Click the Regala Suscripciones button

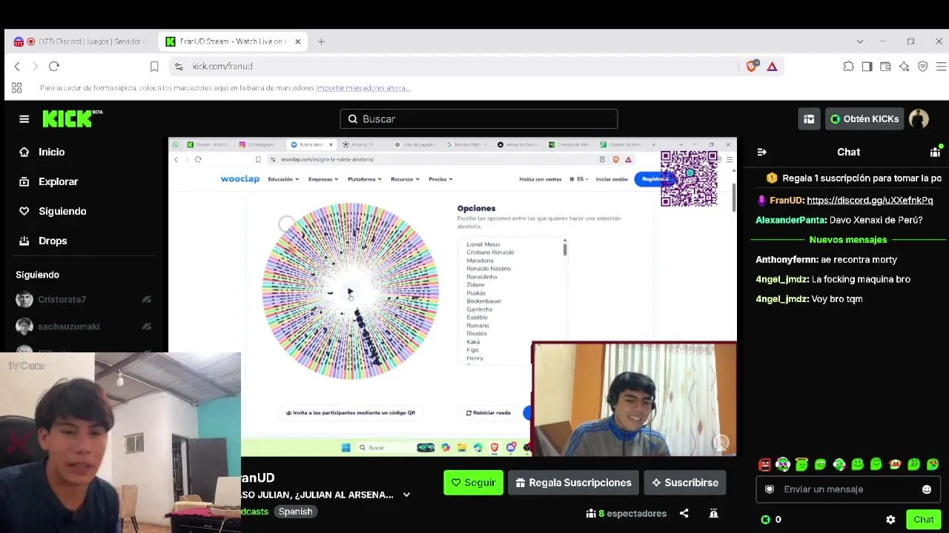coord(574,483)
